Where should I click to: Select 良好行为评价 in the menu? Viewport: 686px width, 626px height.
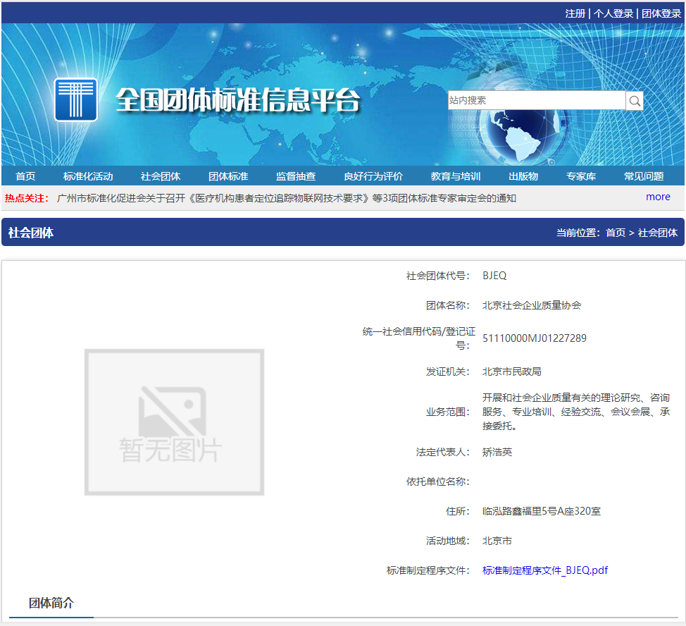[x=373, y=176]
